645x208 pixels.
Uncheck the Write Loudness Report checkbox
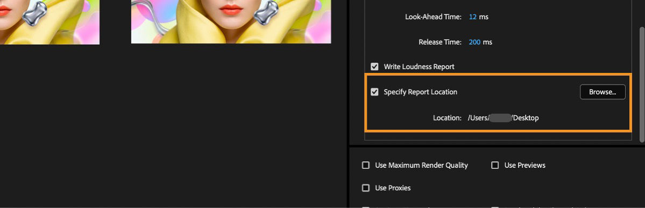coord(374,66)
